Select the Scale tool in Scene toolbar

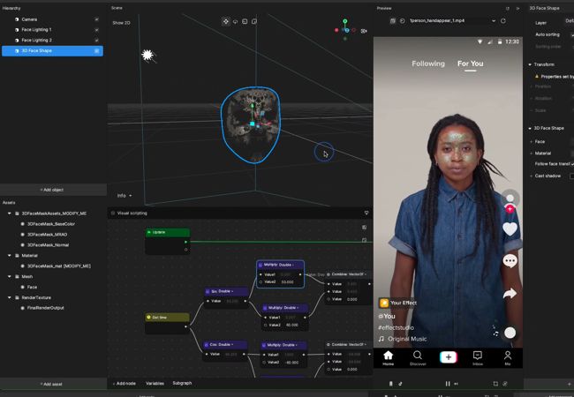coord(245,21)
